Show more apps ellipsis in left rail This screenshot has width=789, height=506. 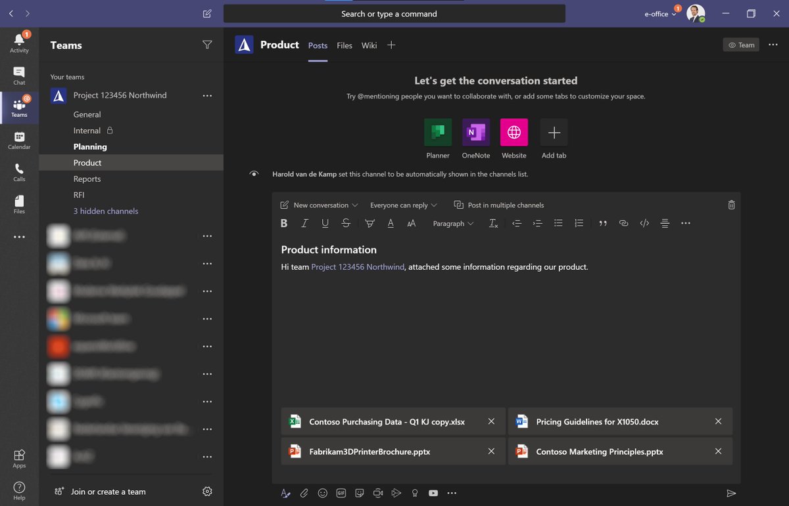(x=19, y=237)
